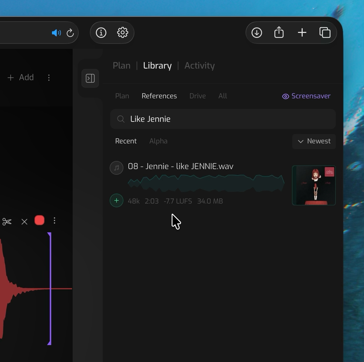Image resolution: width=364 pixels, height=362 pixels.
Task: Select the Plan sub-tab under Library
Action: click(x=122, y=96)
